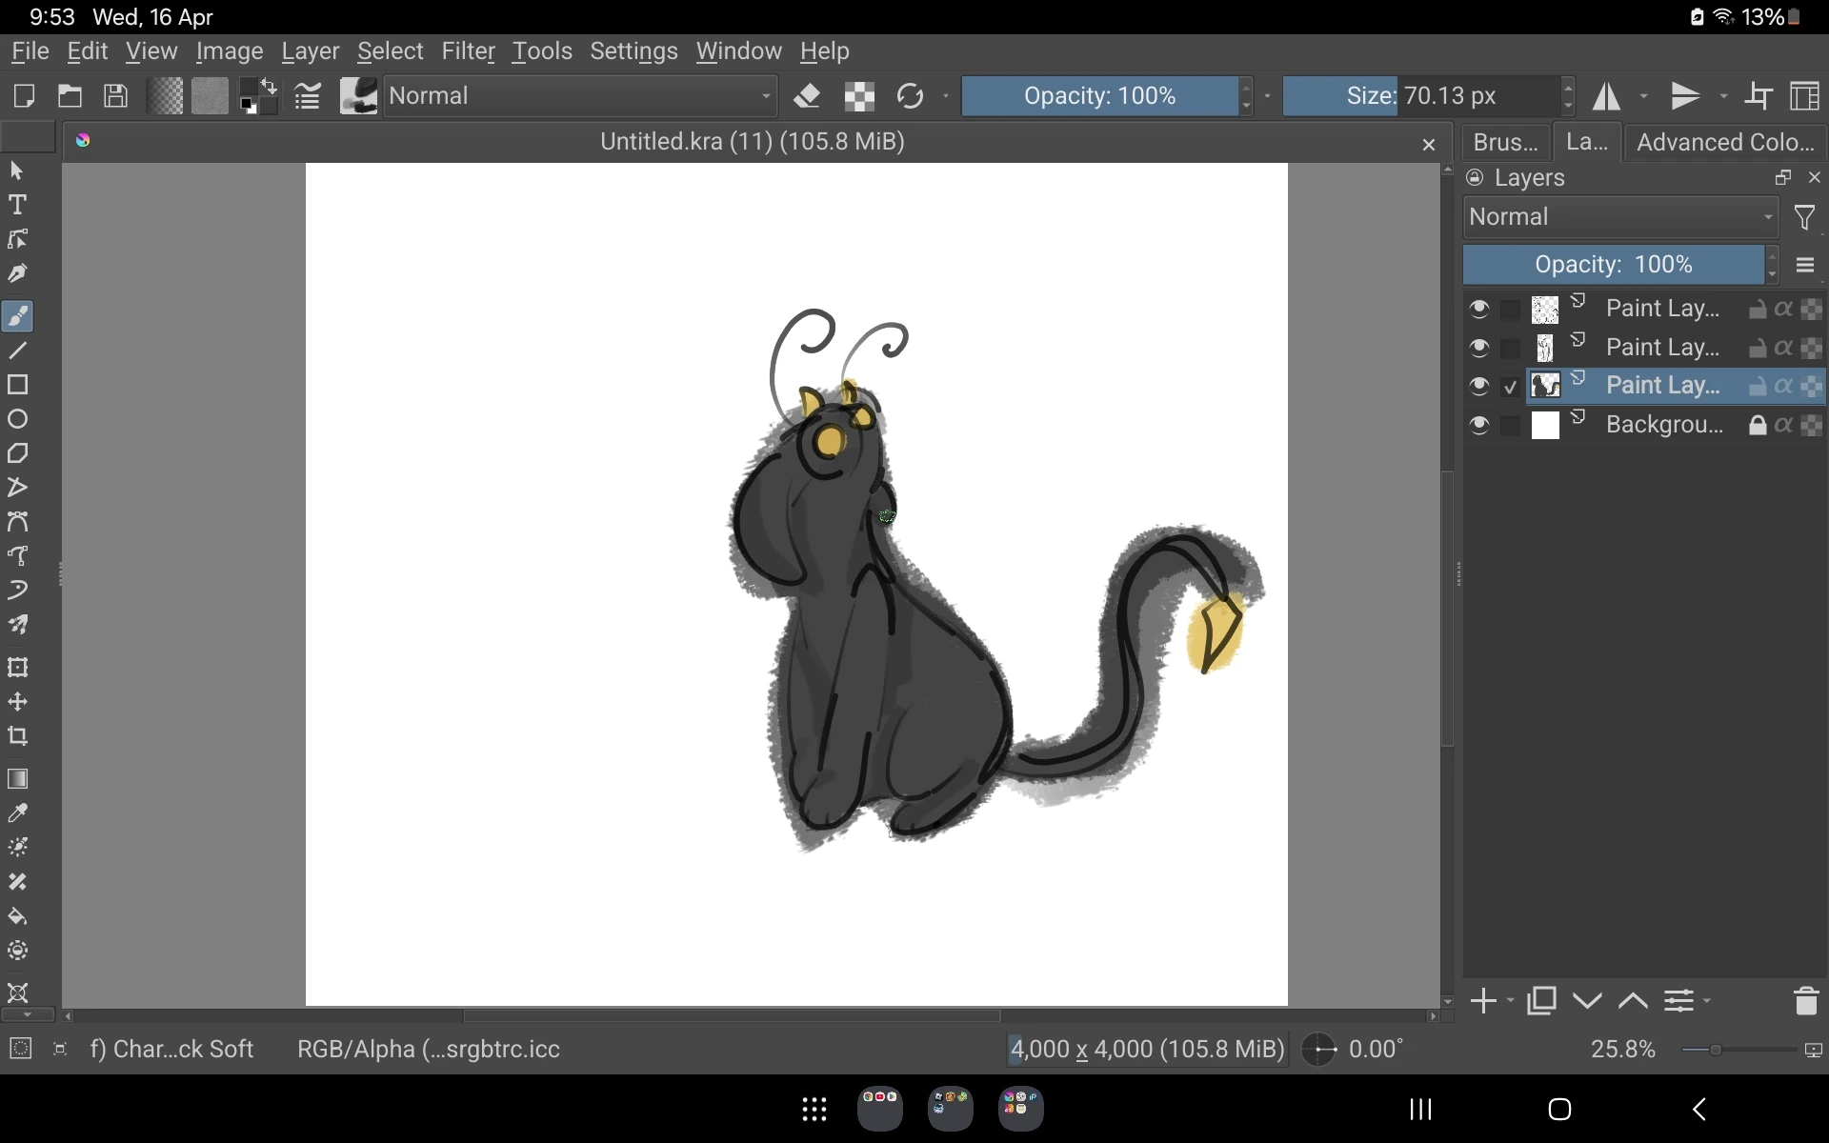
Task: Select the Text tool
Action: click(17, 205)
